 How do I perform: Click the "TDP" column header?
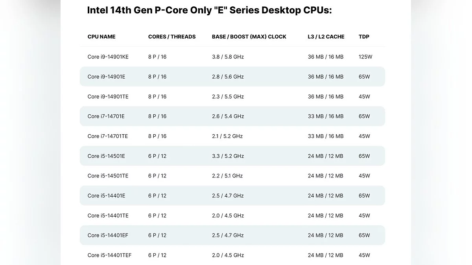pyautogui.click(x=364, y=37)
